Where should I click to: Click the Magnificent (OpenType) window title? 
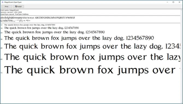pyautogui.click(x=13, y=2)
